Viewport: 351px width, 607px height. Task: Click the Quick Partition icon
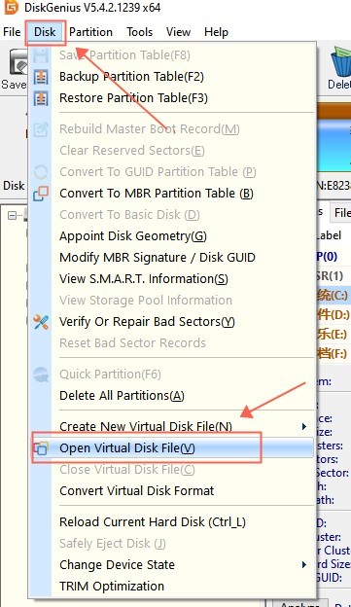point(41,375)
